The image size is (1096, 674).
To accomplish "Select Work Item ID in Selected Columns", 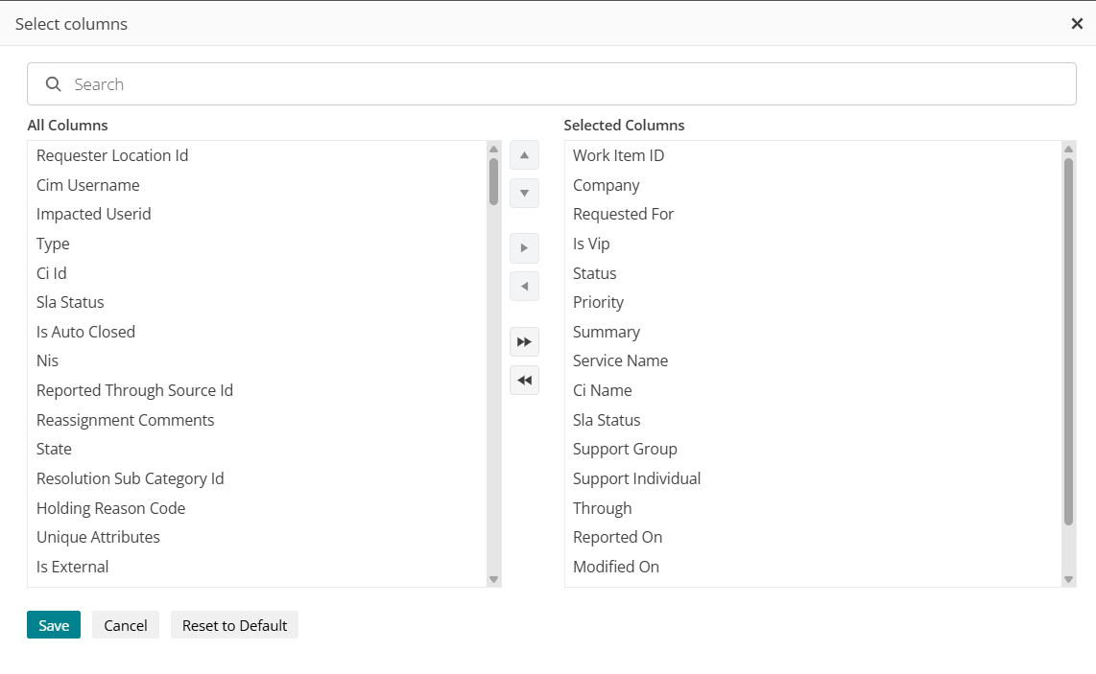I will tap(619, 155).
